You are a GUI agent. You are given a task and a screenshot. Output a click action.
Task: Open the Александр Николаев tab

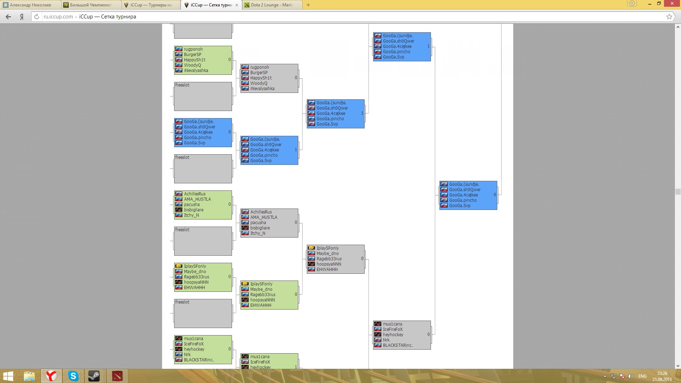[30, 5]
